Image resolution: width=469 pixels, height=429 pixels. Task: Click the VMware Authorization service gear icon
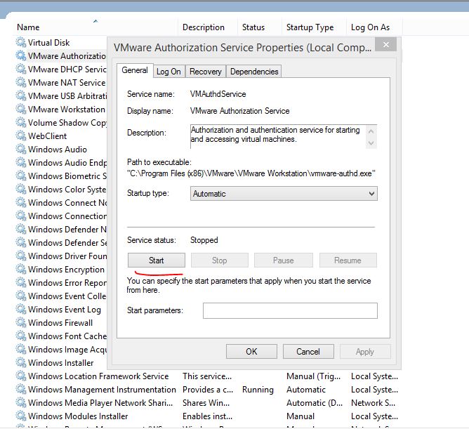pyautogui.click(x=21, y=55)
